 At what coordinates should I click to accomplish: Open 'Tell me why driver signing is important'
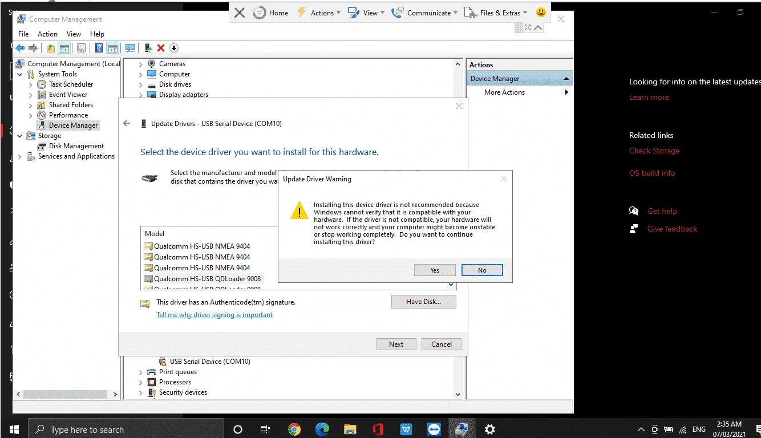click(x=214, y=315)
